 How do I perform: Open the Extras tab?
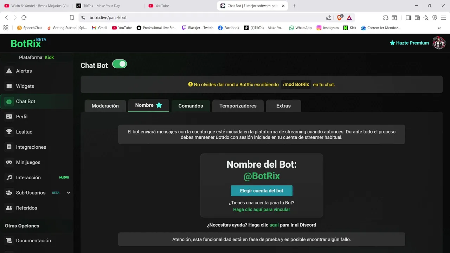click(283, 106)
